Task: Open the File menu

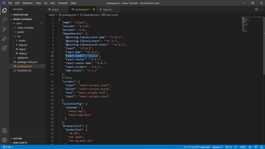Action: (10, 3)
